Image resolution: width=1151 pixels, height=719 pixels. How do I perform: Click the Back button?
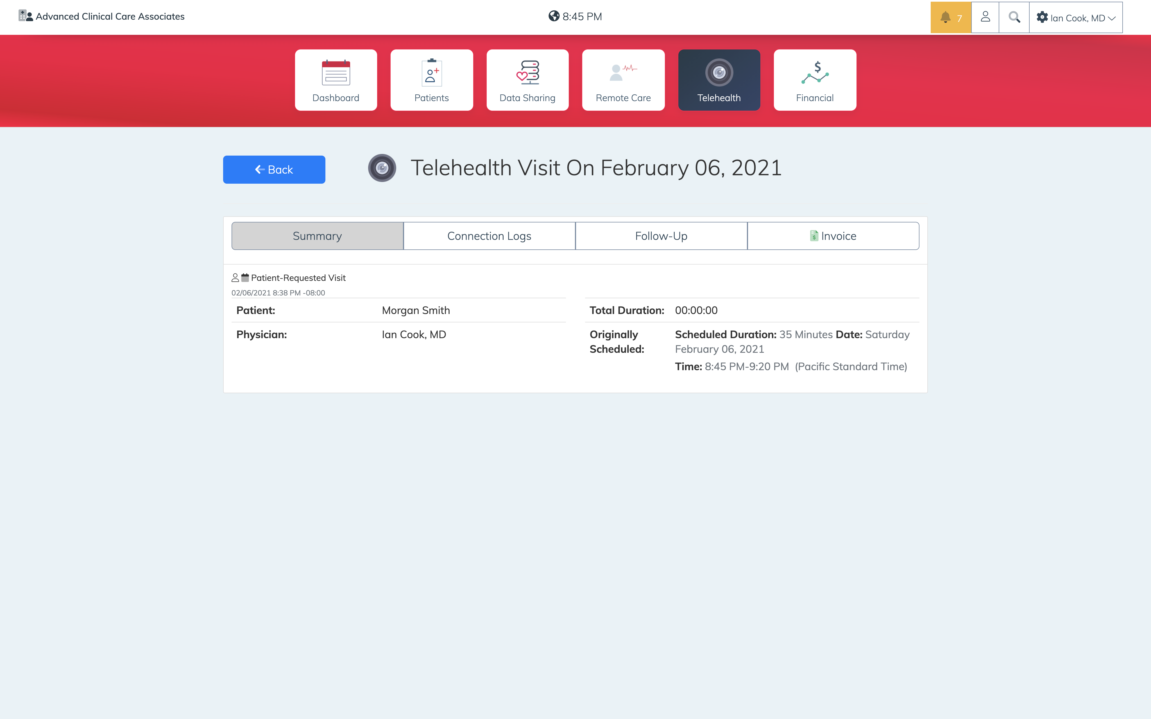[274, 169]
